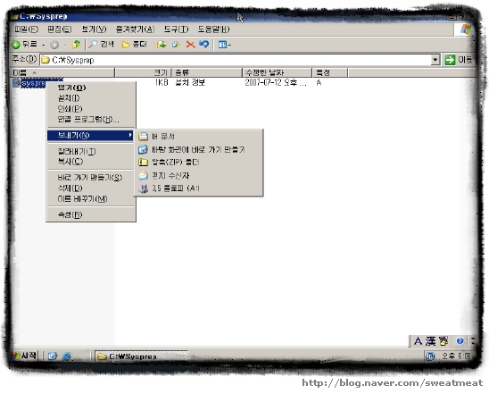Toggle the Folders (폴더) pane icon
The height and width of the screenshot is (402, 489).
(134, 45)
